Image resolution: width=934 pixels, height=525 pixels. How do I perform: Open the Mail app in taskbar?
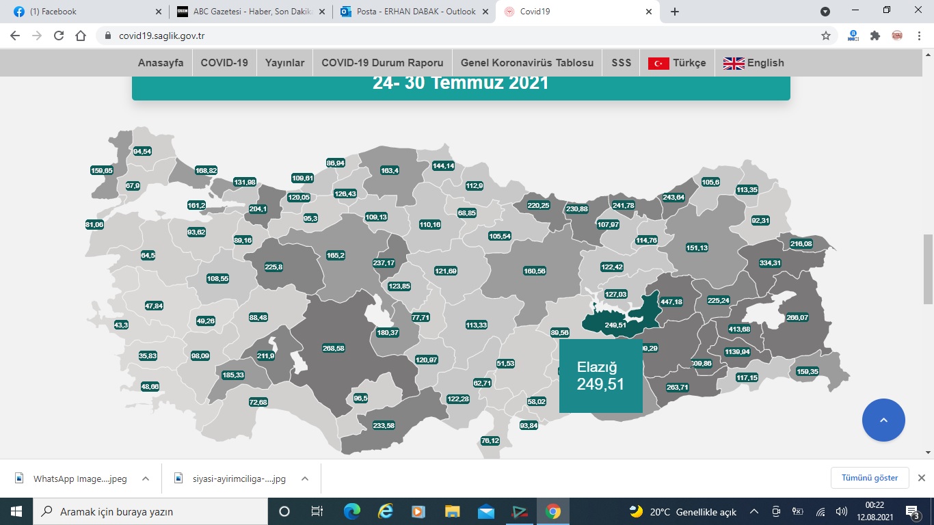tap(485, 511)
